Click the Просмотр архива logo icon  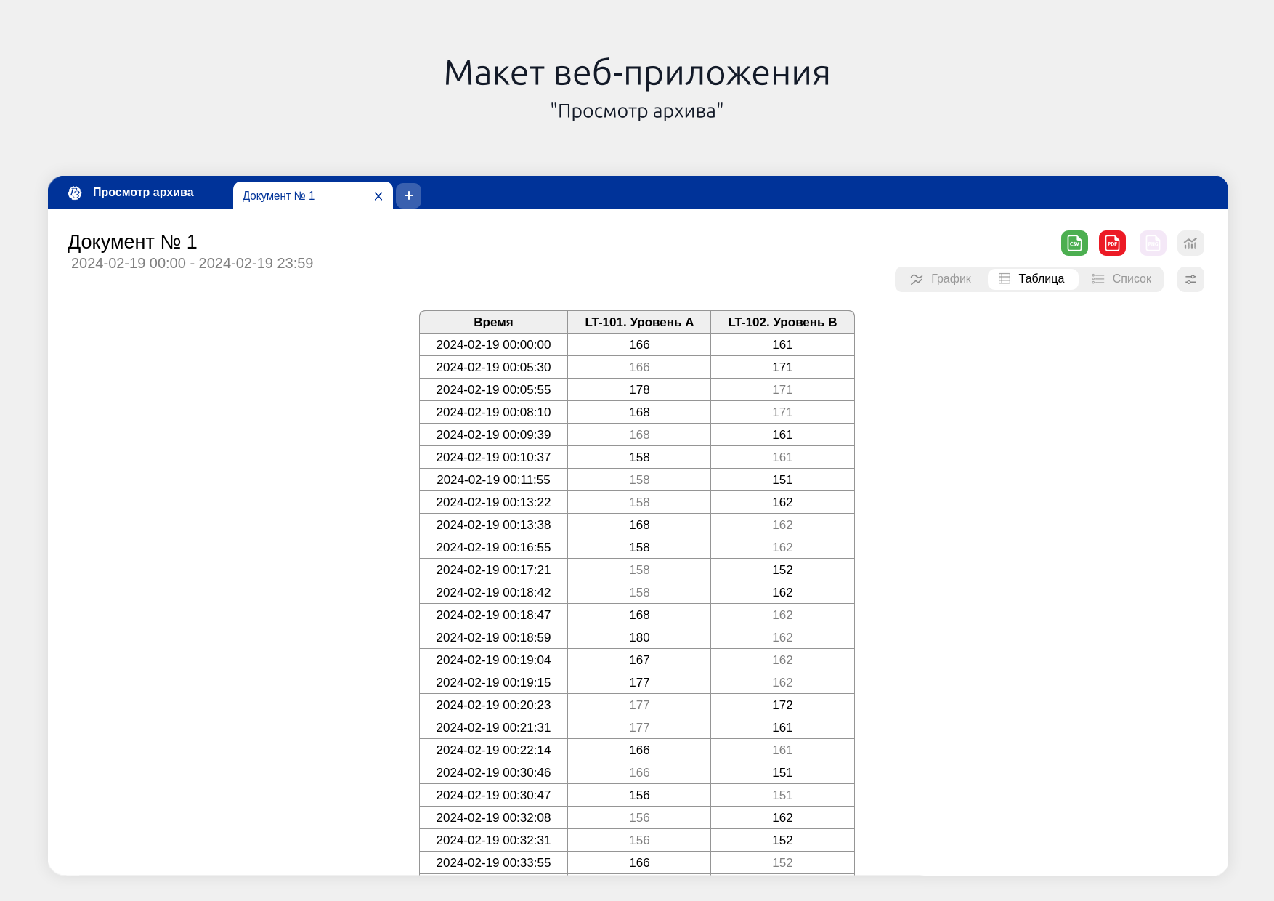75,193
